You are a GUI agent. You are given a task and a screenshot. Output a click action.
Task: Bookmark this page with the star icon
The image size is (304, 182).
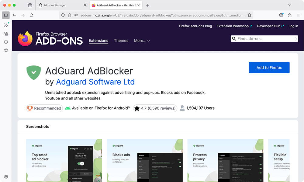click(x=249, y=15)
